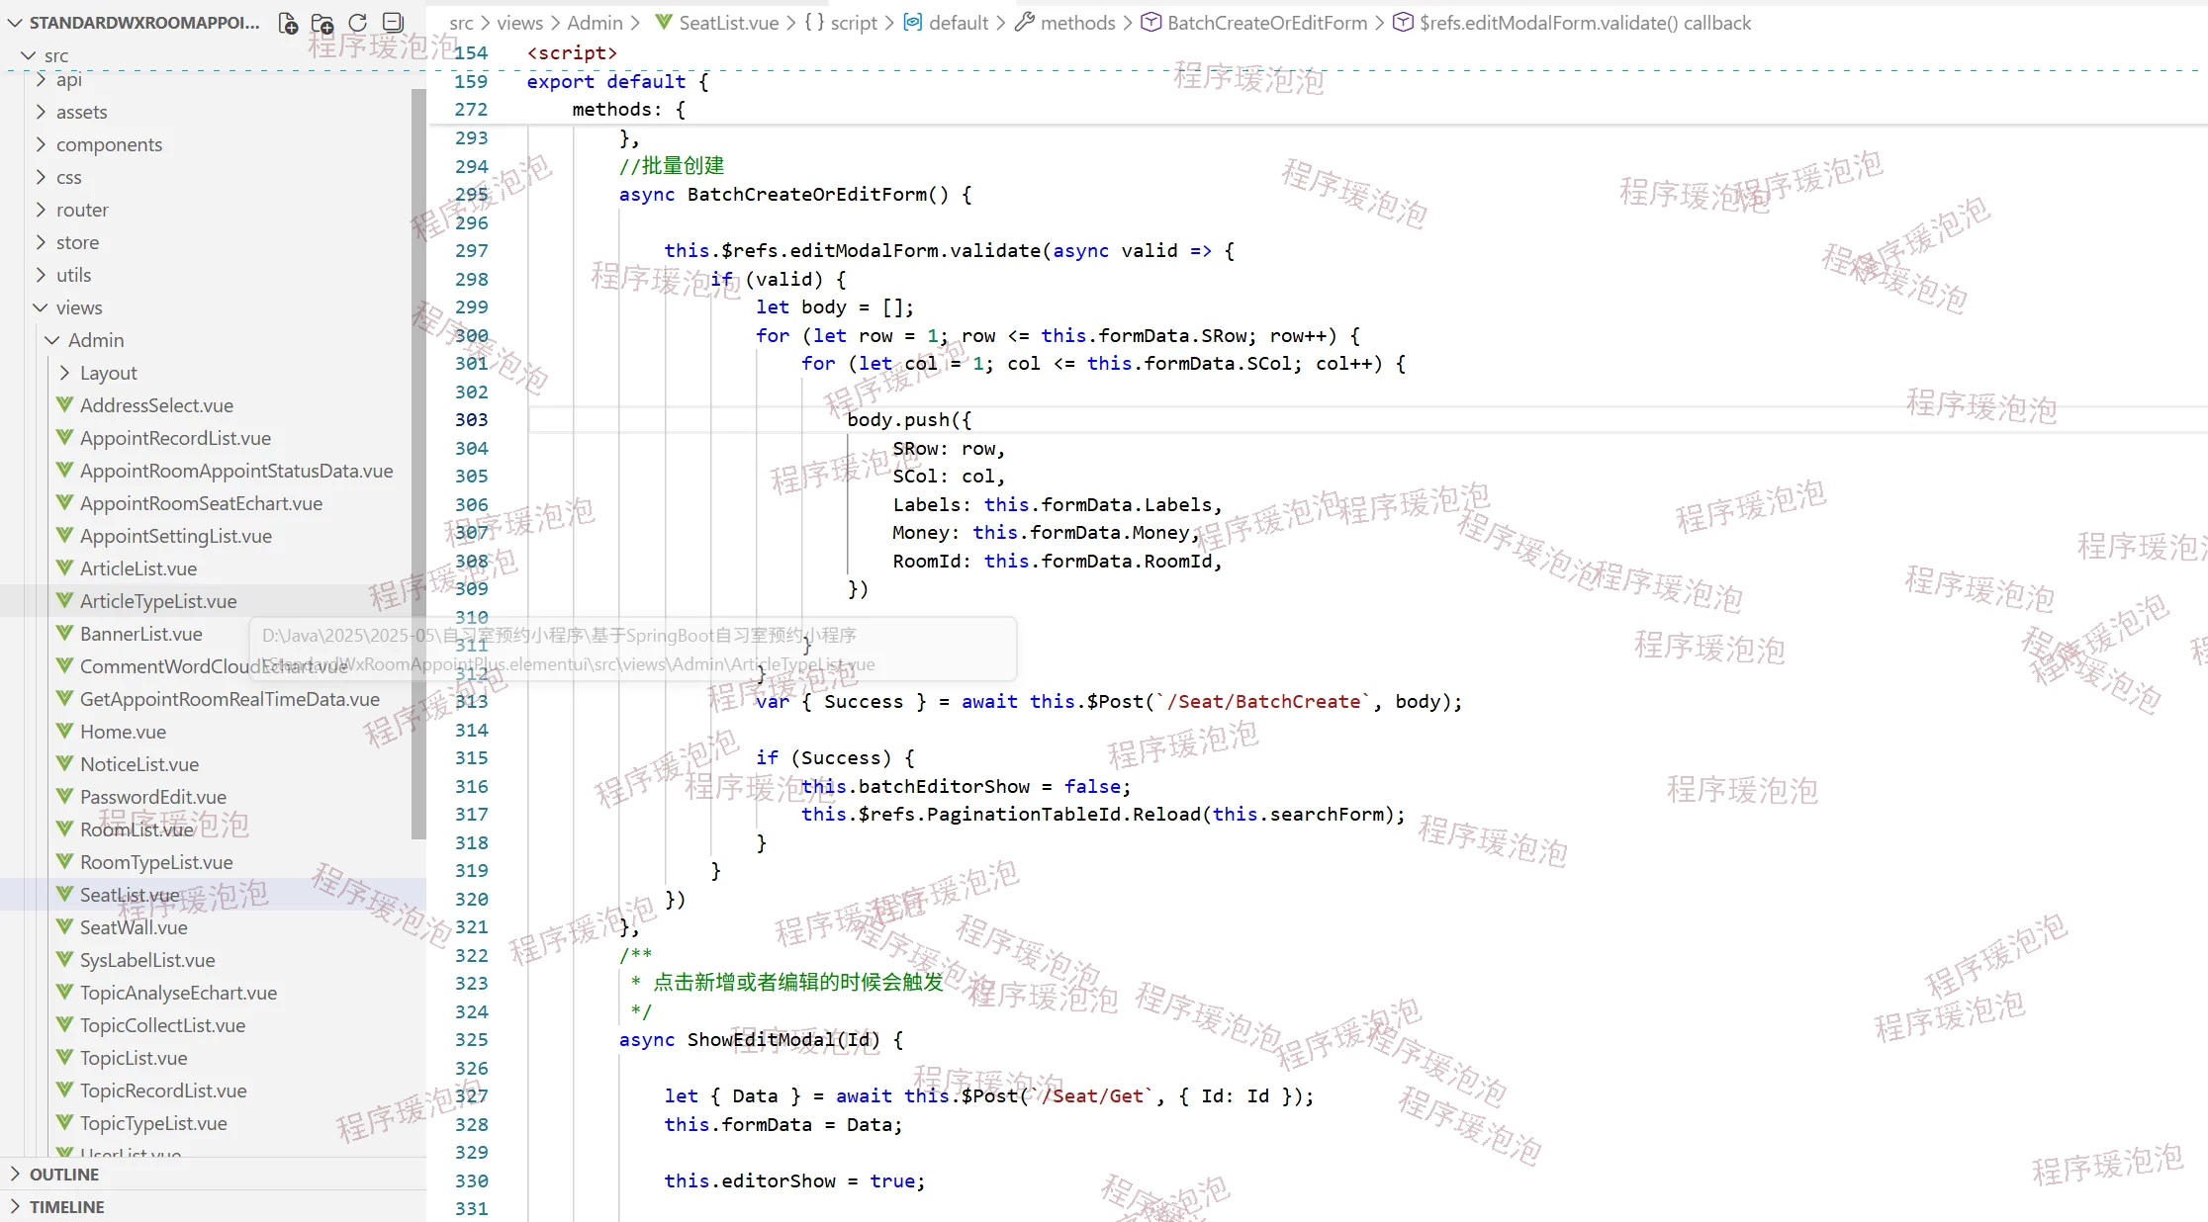2208x1222 pixels.
Task: Click the SeatList.vue breadcrumb segment
Action: coord(728,22)
